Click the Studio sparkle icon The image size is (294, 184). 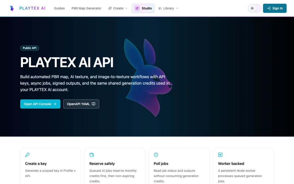point(137,8)
